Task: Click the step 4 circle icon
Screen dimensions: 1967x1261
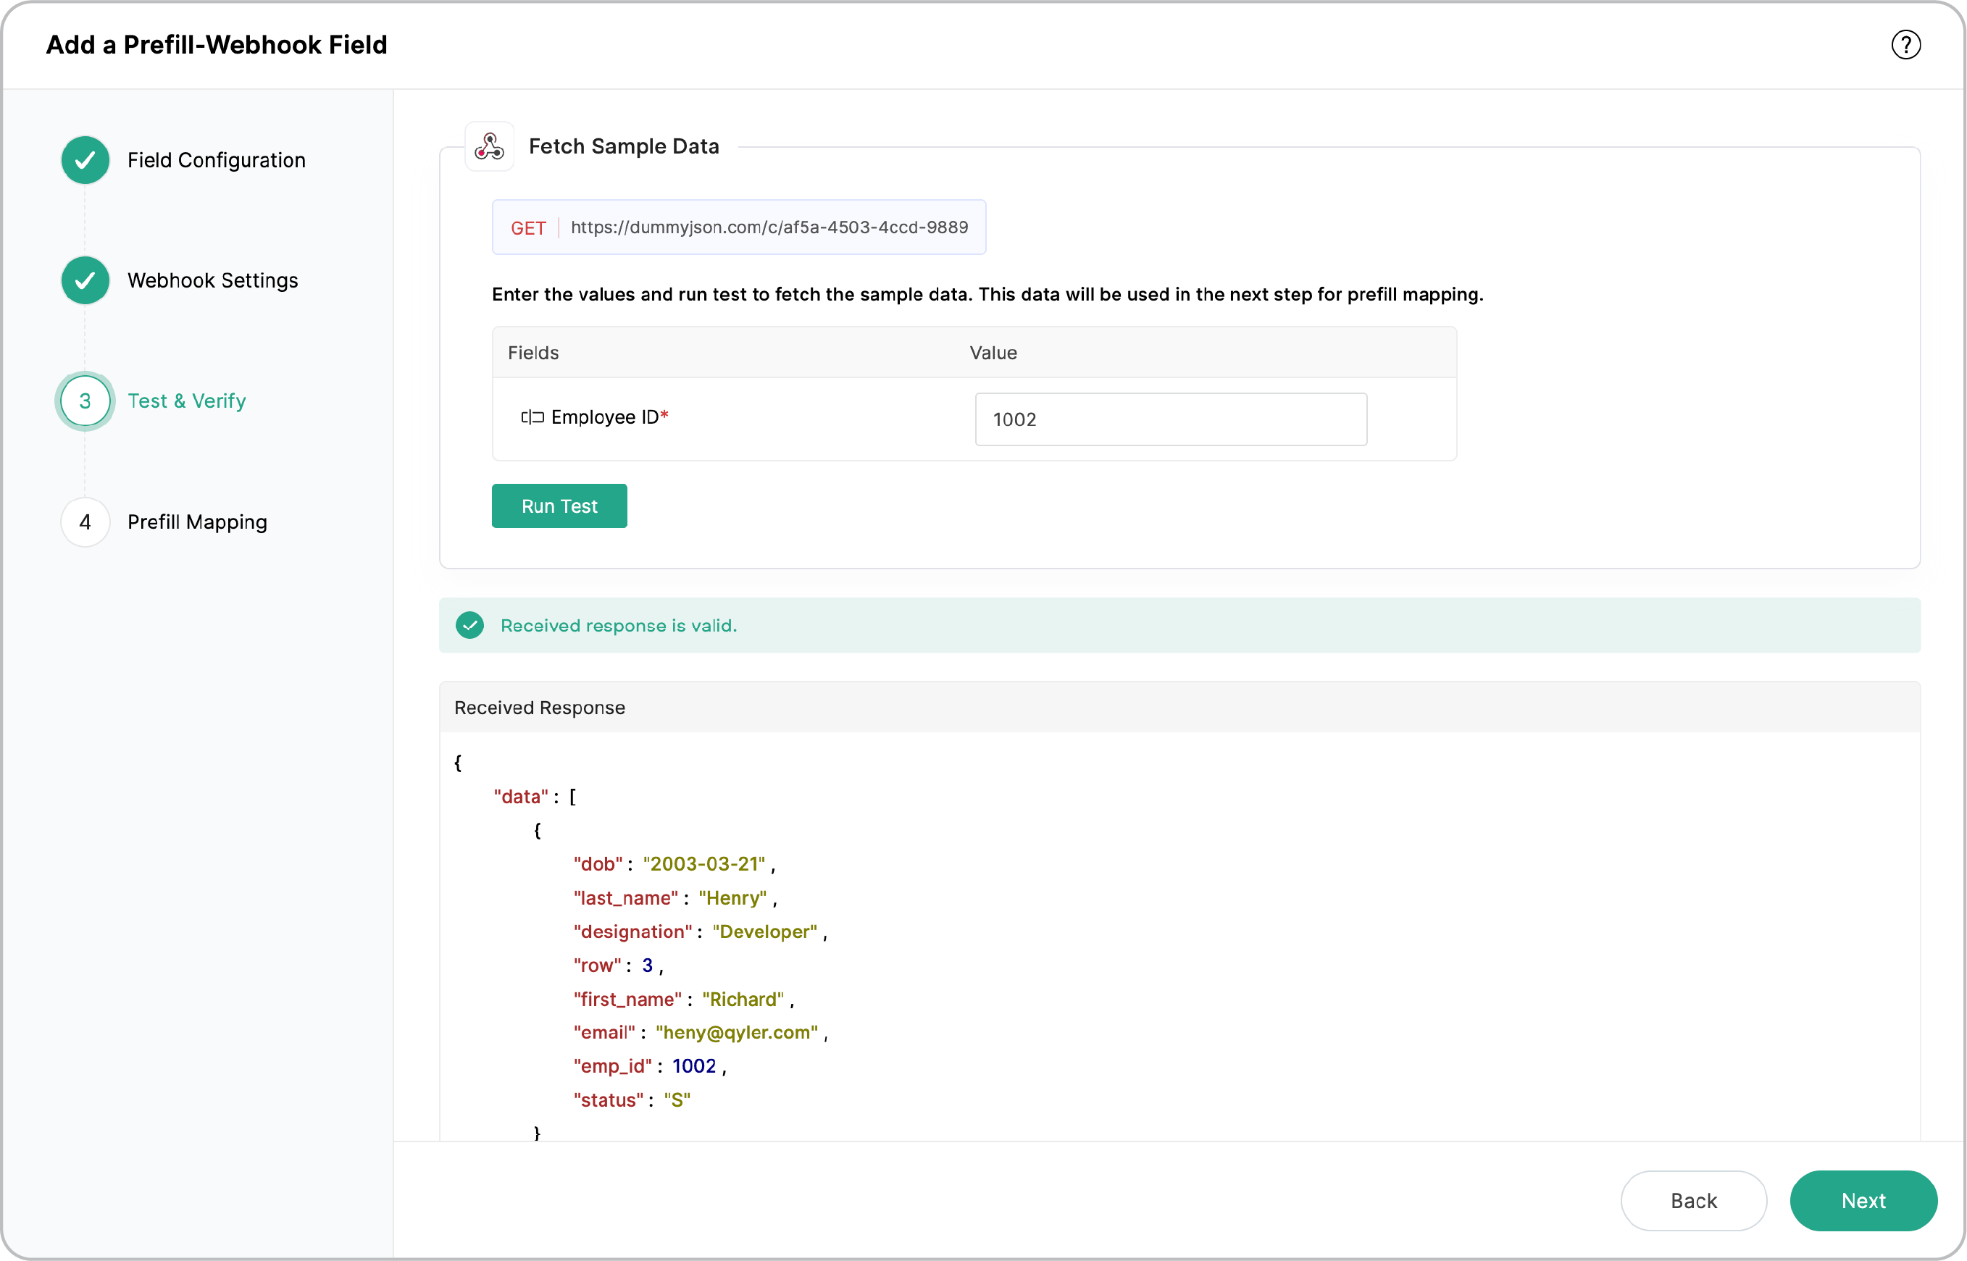Action: tap(85, 522)
